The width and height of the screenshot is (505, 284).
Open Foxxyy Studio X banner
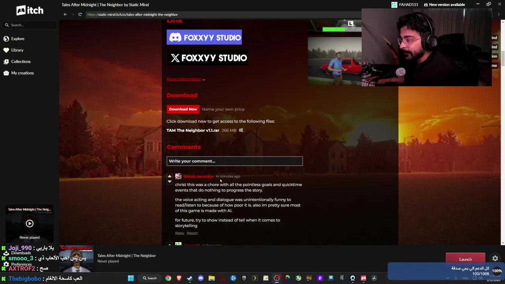208,58
